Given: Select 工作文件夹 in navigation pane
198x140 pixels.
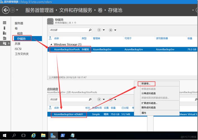Looking at the screenshot, I should point(22,54).
